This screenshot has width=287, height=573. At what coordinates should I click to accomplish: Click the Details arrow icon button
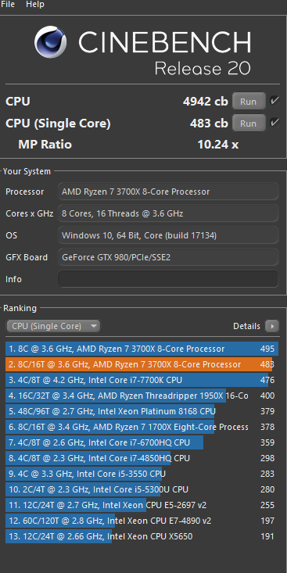click(x=272, y=326)
